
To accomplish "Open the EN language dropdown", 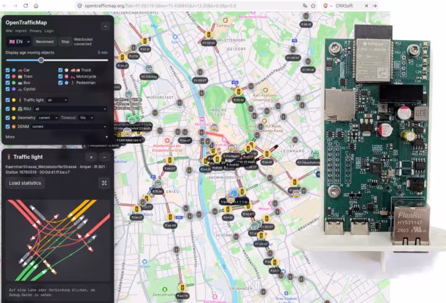I will click(x=19, y=41).
